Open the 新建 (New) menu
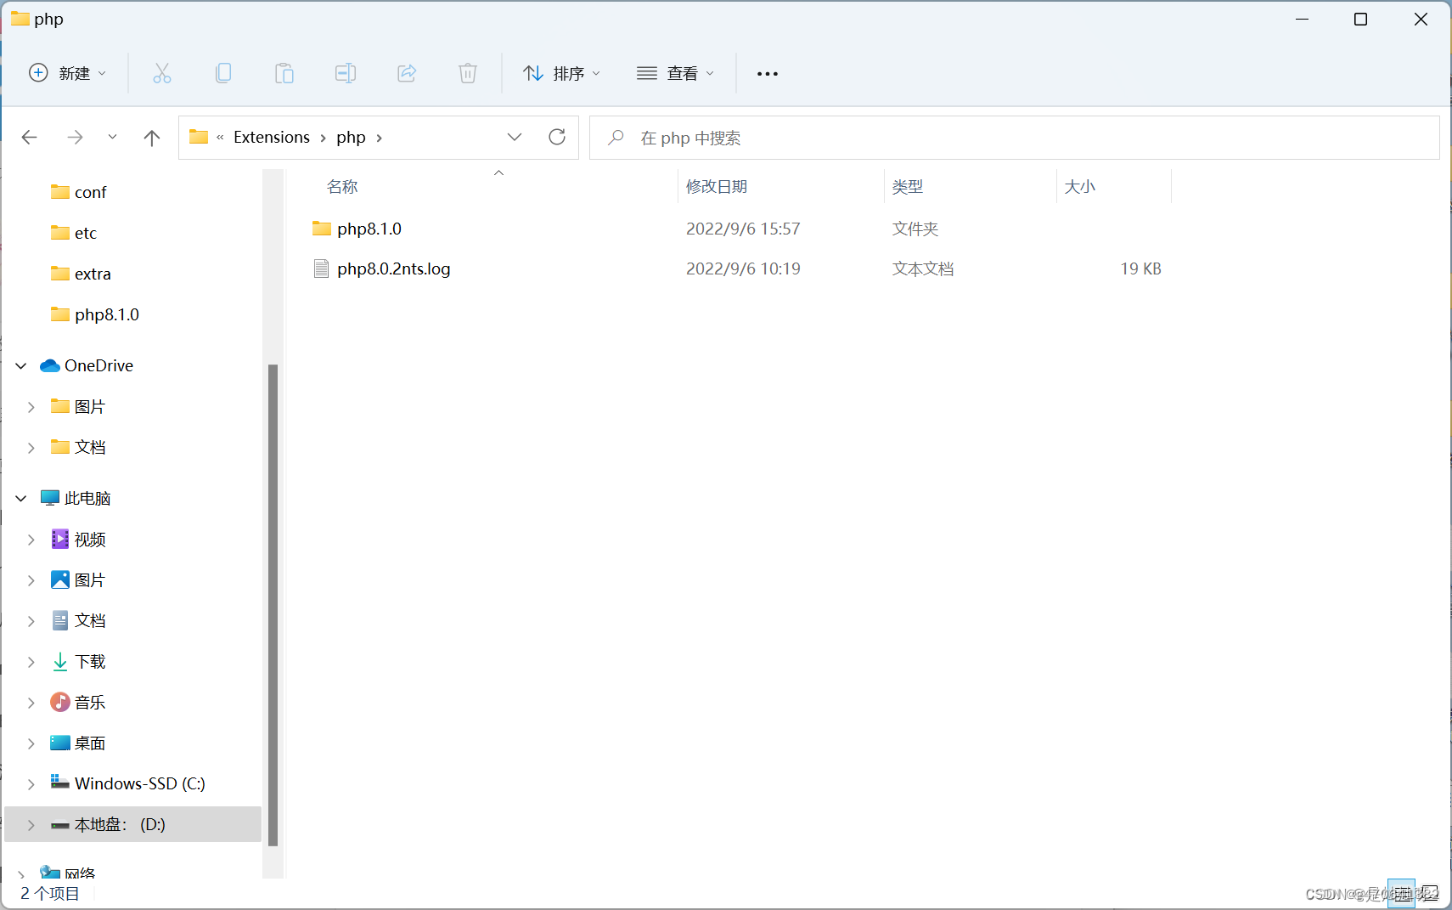1452x910 pixels. coord(68,73)
